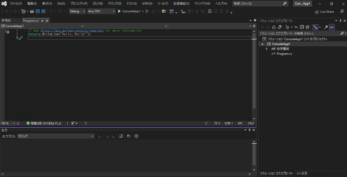Toggle word wrap in the Output panel
This screenshot has height=177, width=347.
pyautogui.click(x=129, y=136)
